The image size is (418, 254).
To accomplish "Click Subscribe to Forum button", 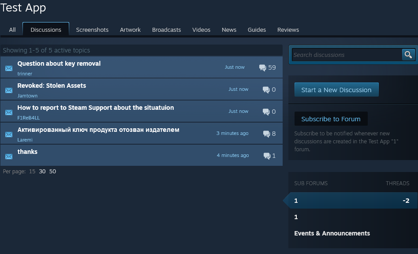I will 331,119.
